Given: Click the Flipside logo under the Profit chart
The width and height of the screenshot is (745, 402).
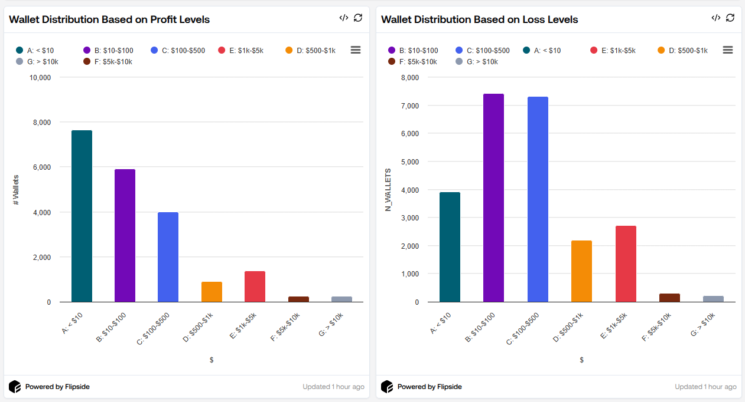Looking at the screenshot, I should tap(14, 387).
